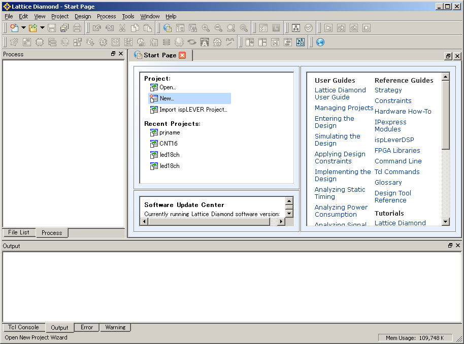Click right arrow of Software Update scrollbar

[281, 221]
